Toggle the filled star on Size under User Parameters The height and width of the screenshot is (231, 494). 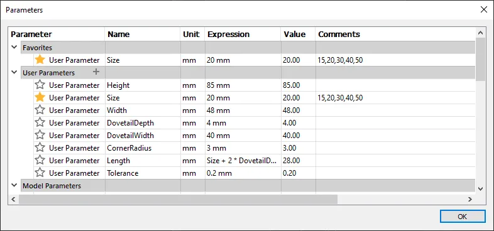tap(40, 97)
